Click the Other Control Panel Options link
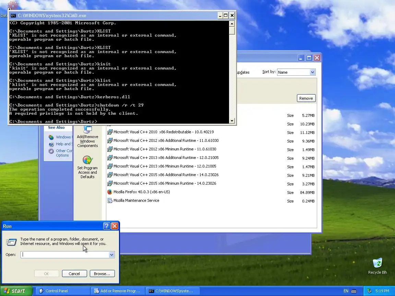The height and width of the screenshot is (296, 395). [x=64, y=153]
